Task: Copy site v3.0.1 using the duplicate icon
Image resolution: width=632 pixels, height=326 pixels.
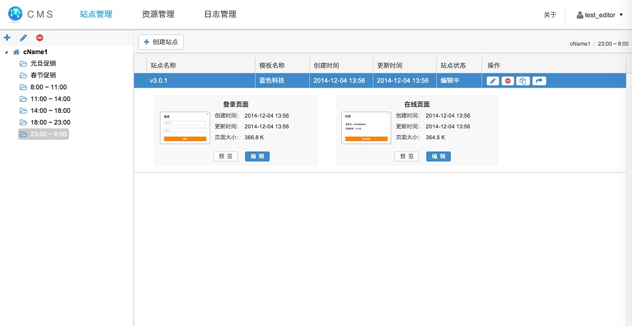Action: 523,81
